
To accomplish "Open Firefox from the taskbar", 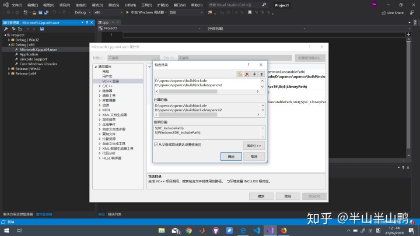I will (x=283, y=230).
